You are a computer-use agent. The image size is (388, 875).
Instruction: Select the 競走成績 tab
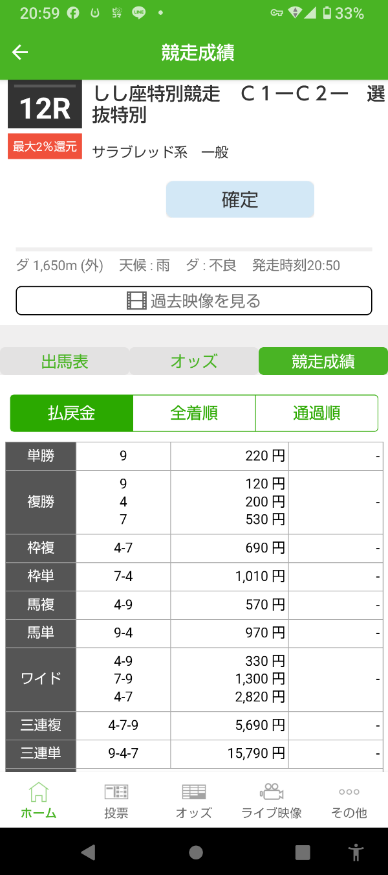click(323, 361)
